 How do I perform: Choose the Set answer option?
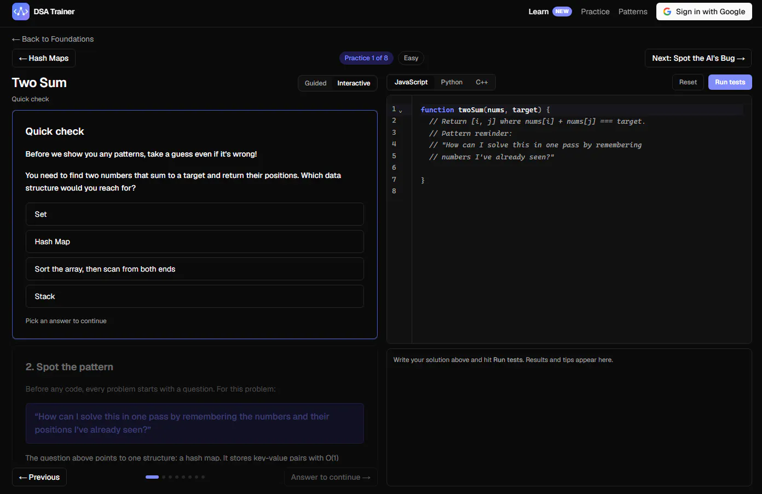pyautogui.click(x=195, y=214)
